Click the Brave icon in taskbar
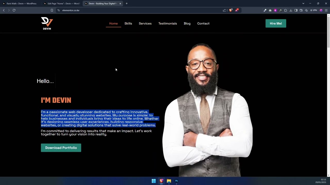The image size is (330, 185). pyautogui.click(x=161, y=181)
